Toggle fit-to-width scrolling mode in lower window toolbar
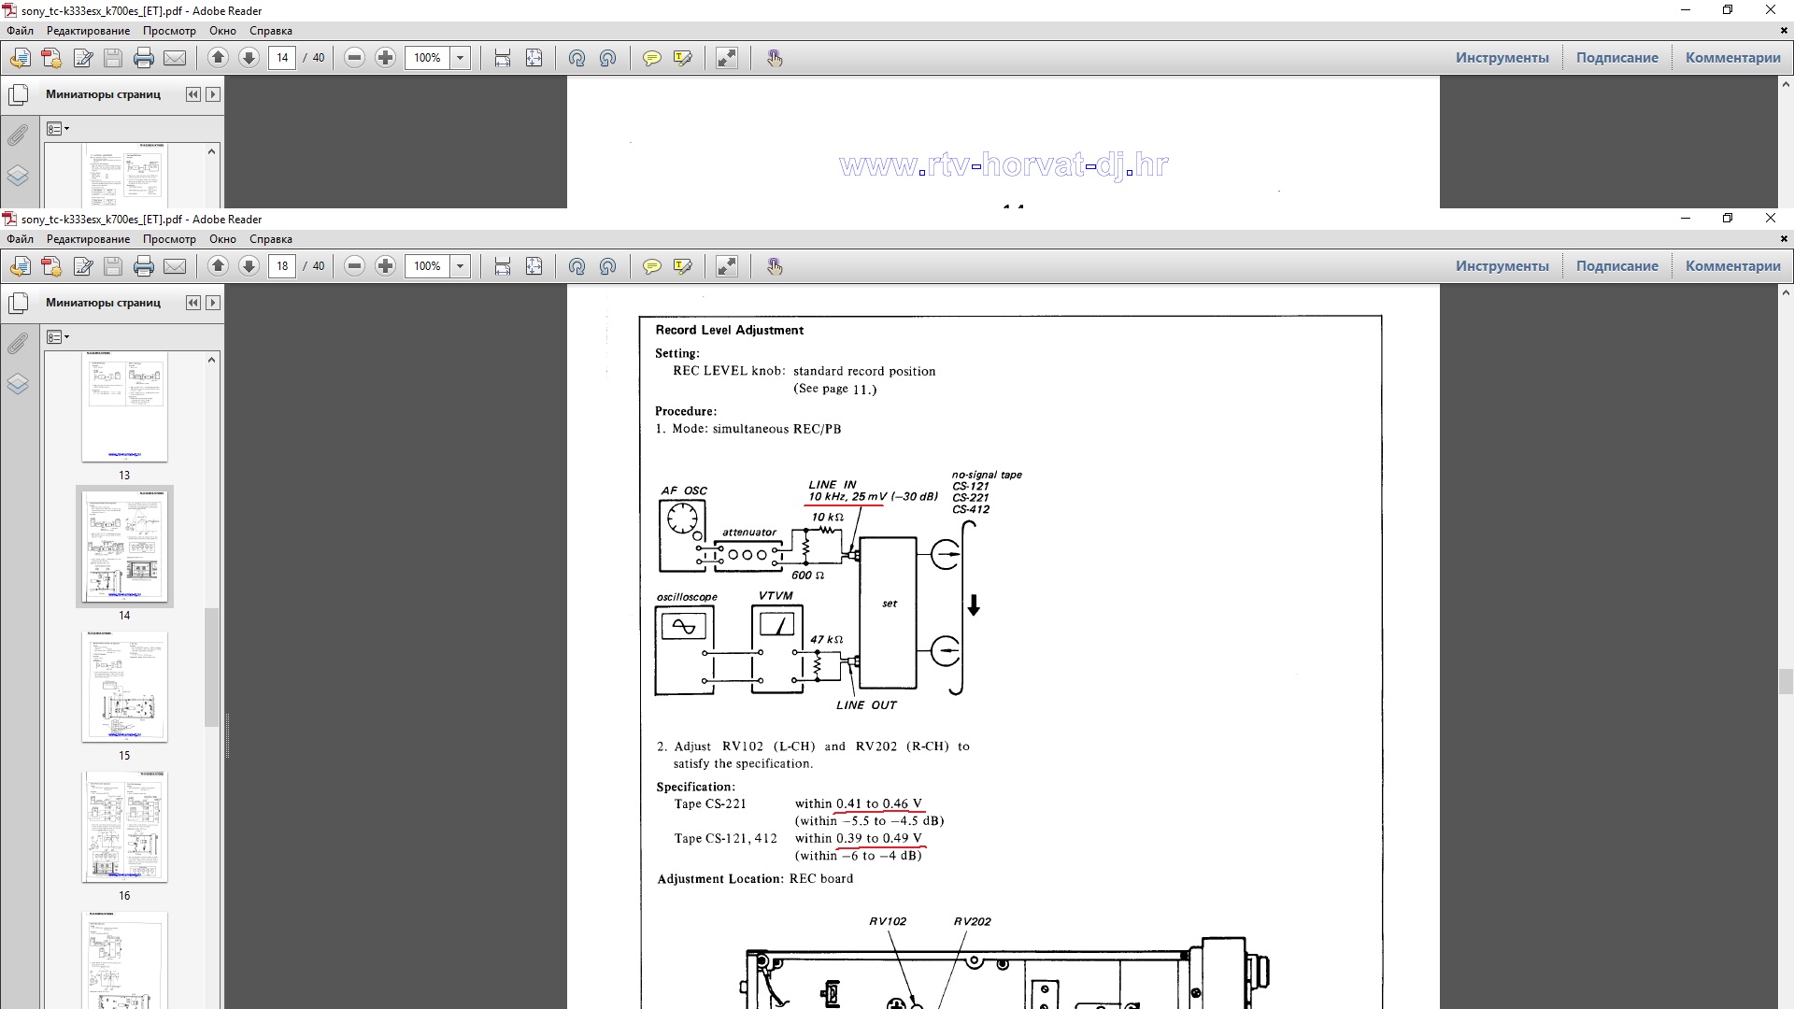 tap(503, 266)
